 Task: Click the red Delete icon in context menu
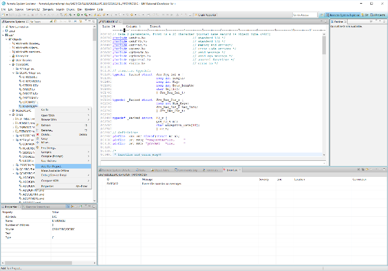38,134
